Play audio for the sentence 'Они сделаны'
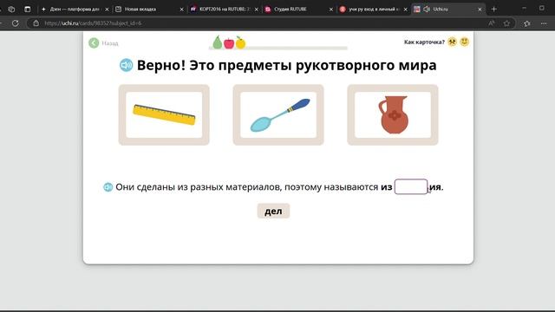This screenshot has height=312, width=555. click(x=108, y=187)
